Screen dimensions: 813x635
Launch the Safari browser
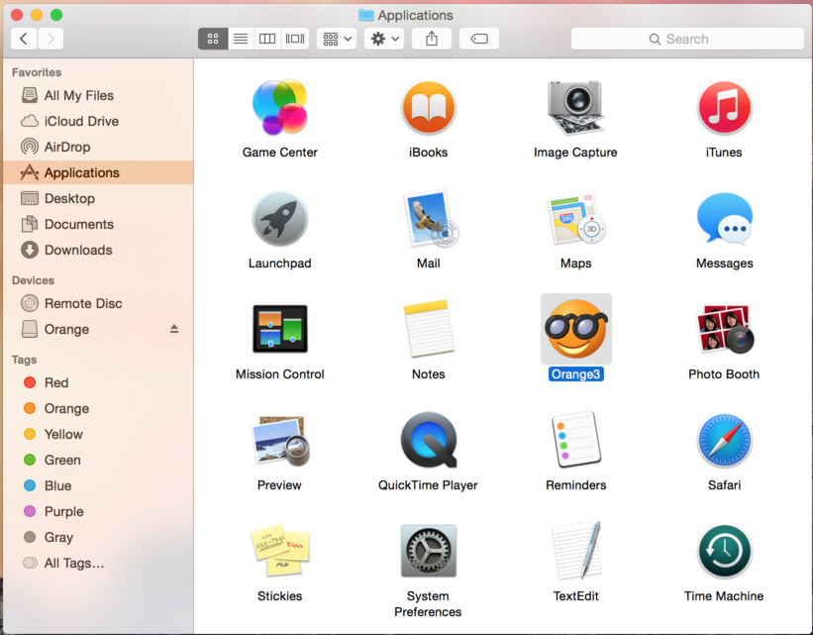click(x=724, y=440)
